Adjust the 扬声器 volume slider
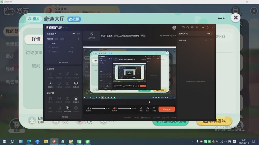This screenshot has width=259, height=145. [124, 108]
